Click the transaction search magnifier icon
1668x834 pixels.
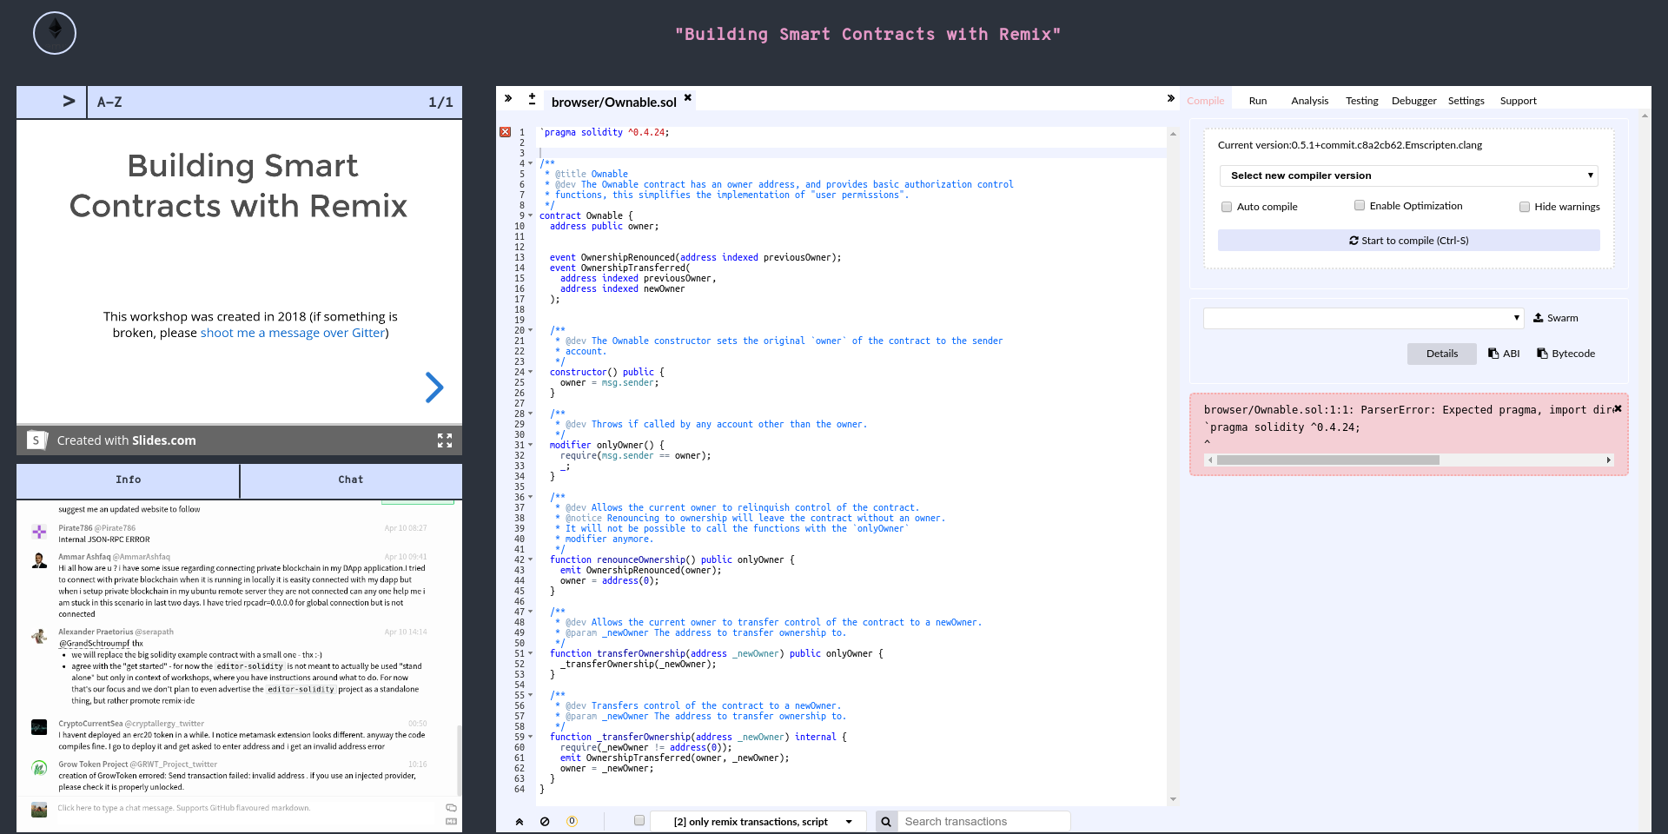[x=886, y=822]
